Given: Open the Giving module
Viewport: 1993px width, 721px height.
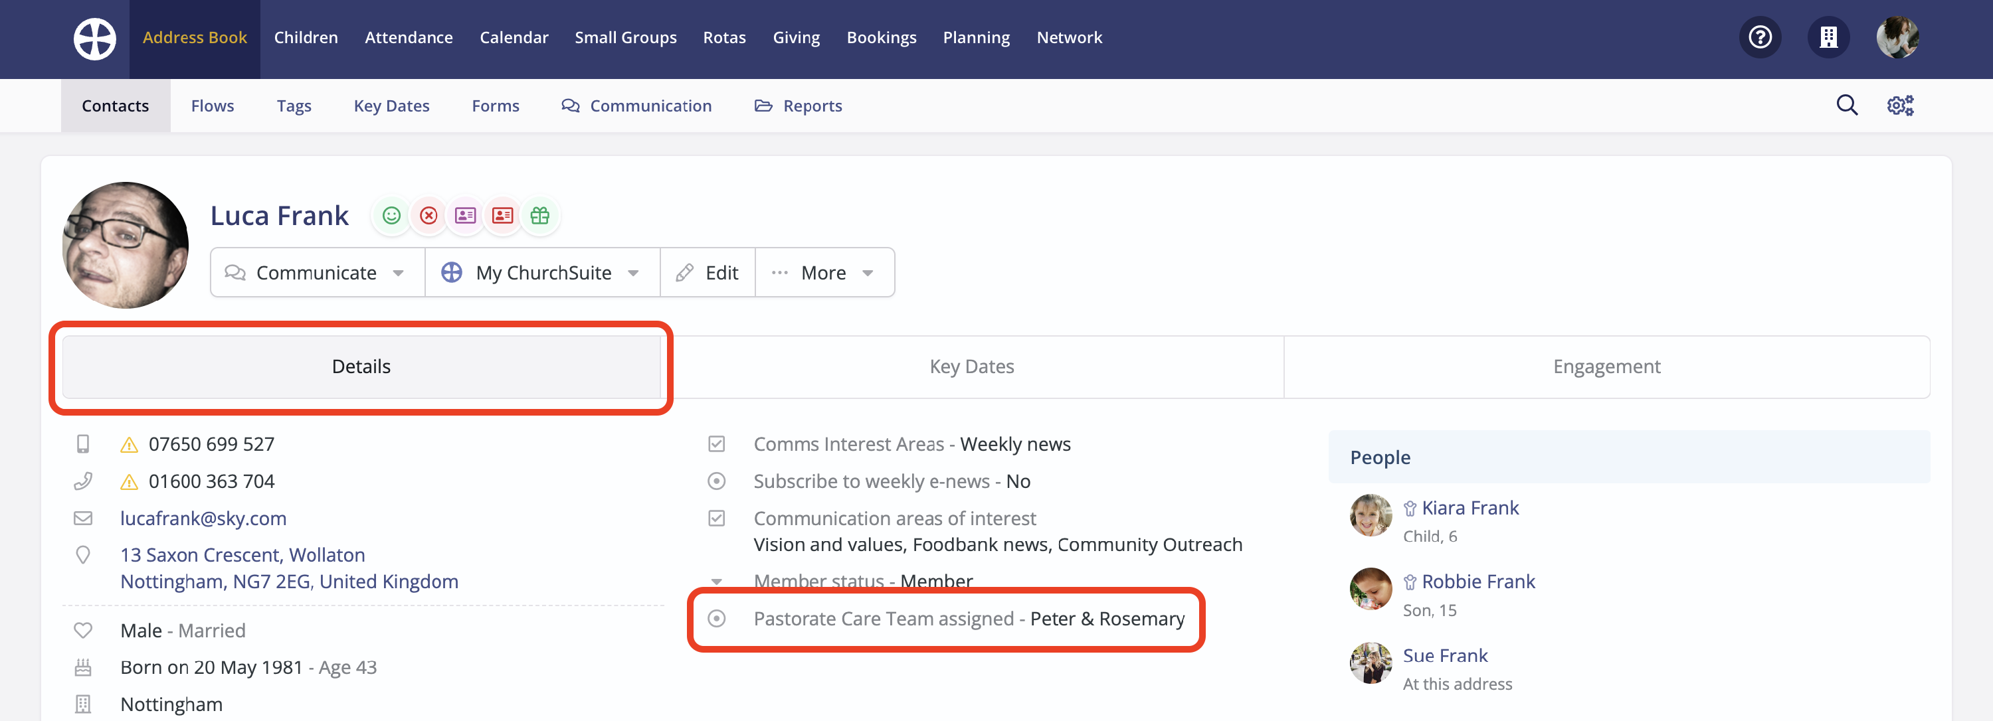Looking at the screenshot, I should [796, 38].
